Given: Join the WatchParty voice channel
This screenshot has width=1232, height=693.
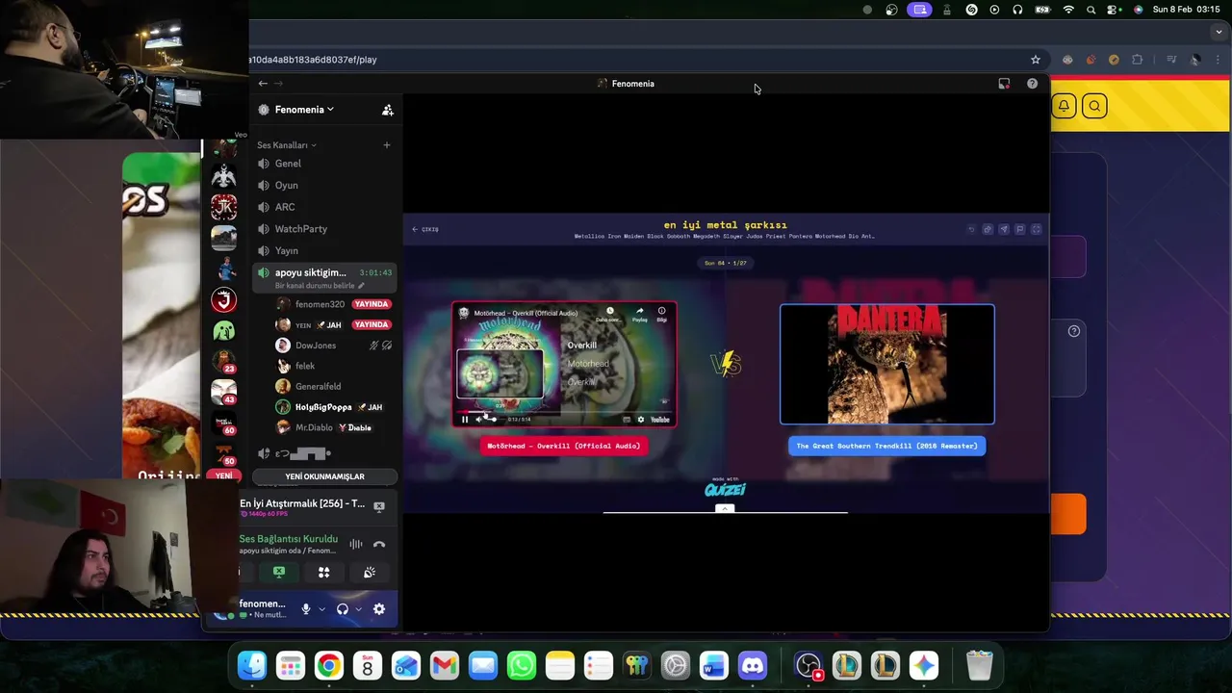Looking at the screenshot, I should point(325,229).
